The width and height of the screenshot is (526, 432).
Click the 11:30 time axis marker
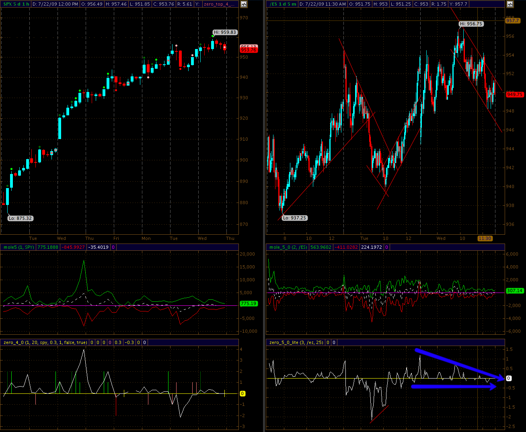(x=485, y=238)
